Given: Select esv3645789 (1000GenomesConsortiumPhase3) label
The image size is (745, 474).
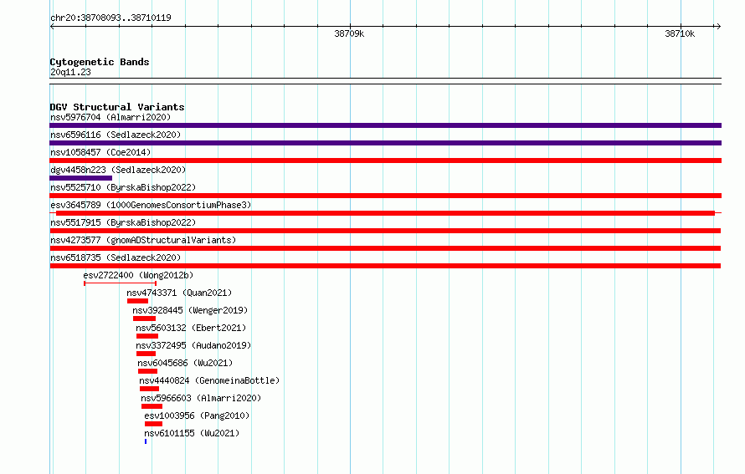Looking at the screenshot, I should click(x=151, y=205).
